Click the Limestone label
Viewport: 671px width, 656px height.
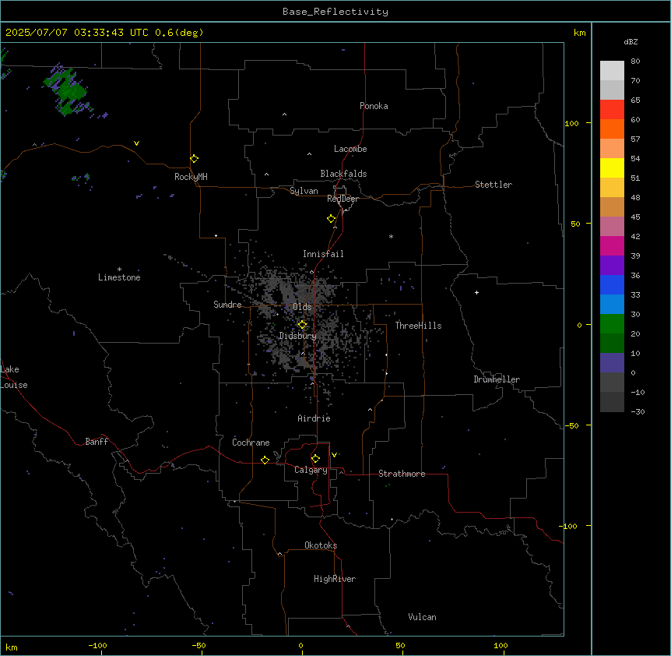(119, 277)
